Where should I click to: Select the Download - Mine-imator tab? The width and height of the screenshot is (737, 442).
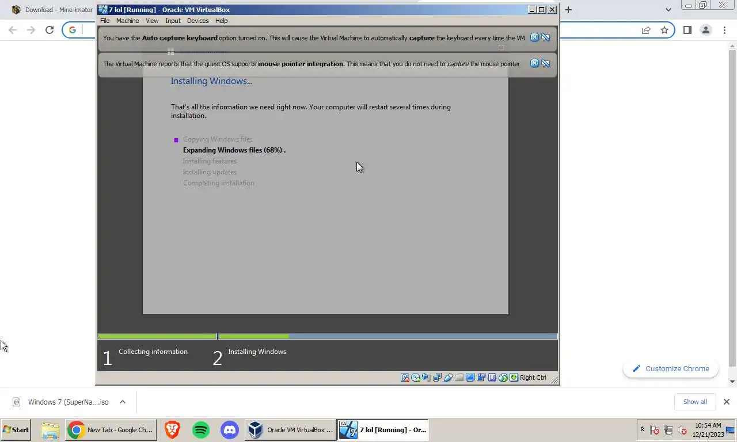52,10
